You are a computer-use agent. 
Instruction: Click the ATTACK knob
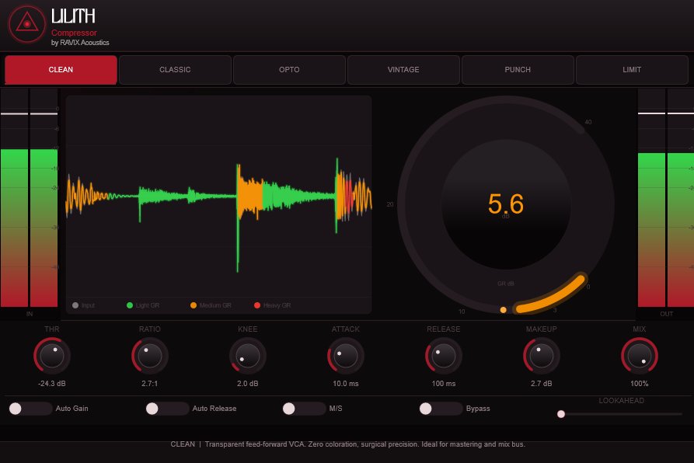pos(346,356)
